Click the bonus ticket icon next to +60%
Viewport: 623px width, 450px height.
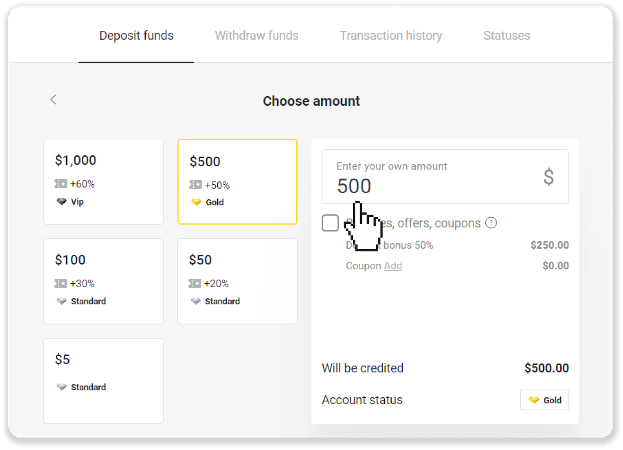pyautogui.click(x=61, y=184)
